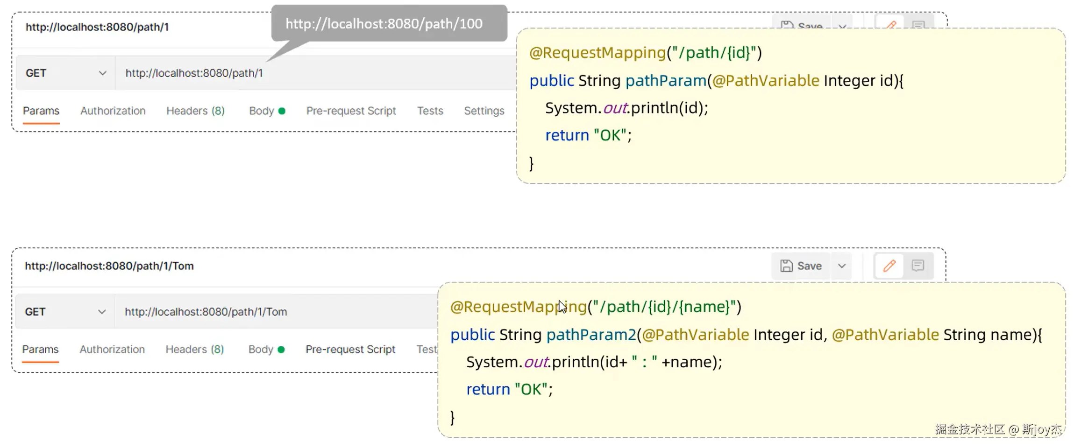Open the Settings tab in upper request
This screenshot has width=1074, height=448.
(484, 111)
